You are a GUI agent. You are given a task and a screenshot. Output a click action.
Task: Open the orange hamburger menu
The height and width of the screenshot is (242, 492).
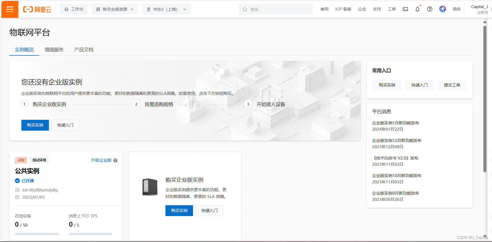click(10, 9)
